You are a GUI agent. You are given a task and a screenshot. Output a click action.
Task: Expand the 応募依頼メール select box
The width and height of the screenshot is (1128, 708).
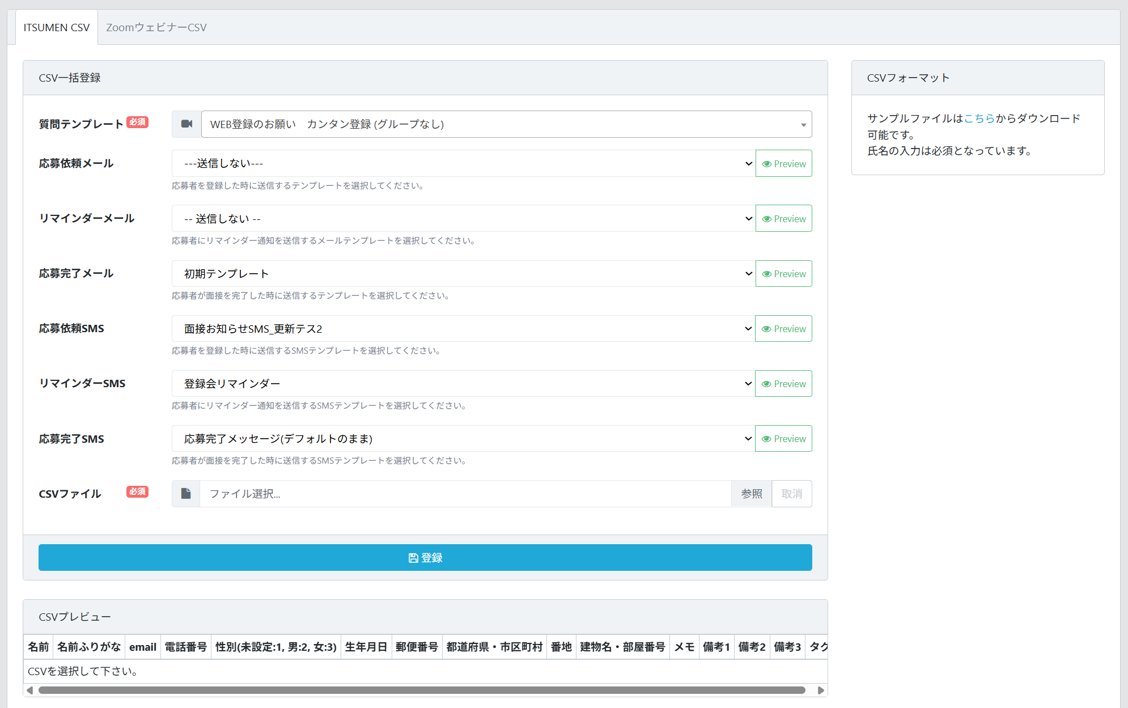point(463,164)
